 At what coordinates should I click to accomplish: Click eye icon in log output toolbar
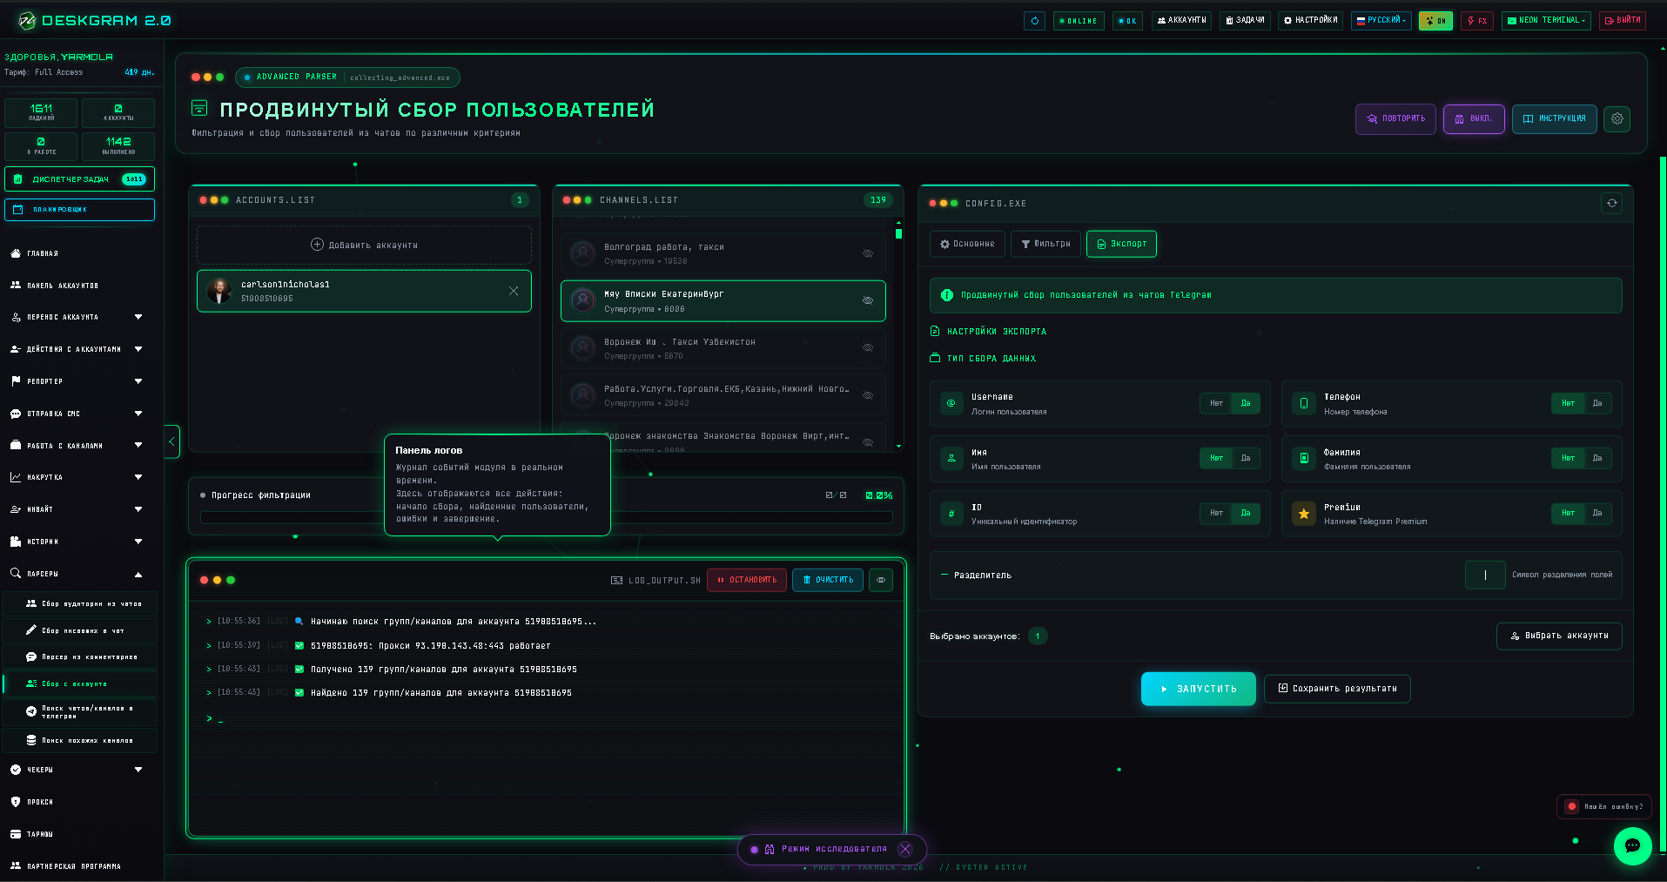point(881,580)
